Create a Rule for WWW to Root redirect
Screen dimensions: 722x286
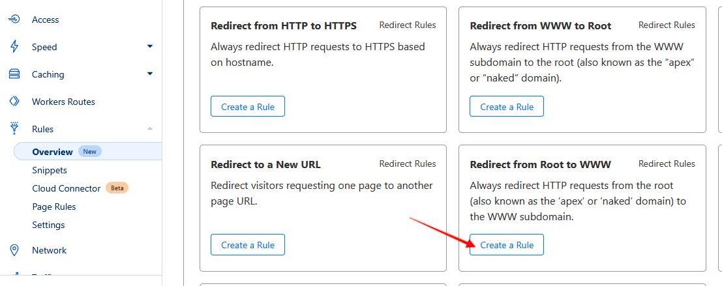click(507, 106)
